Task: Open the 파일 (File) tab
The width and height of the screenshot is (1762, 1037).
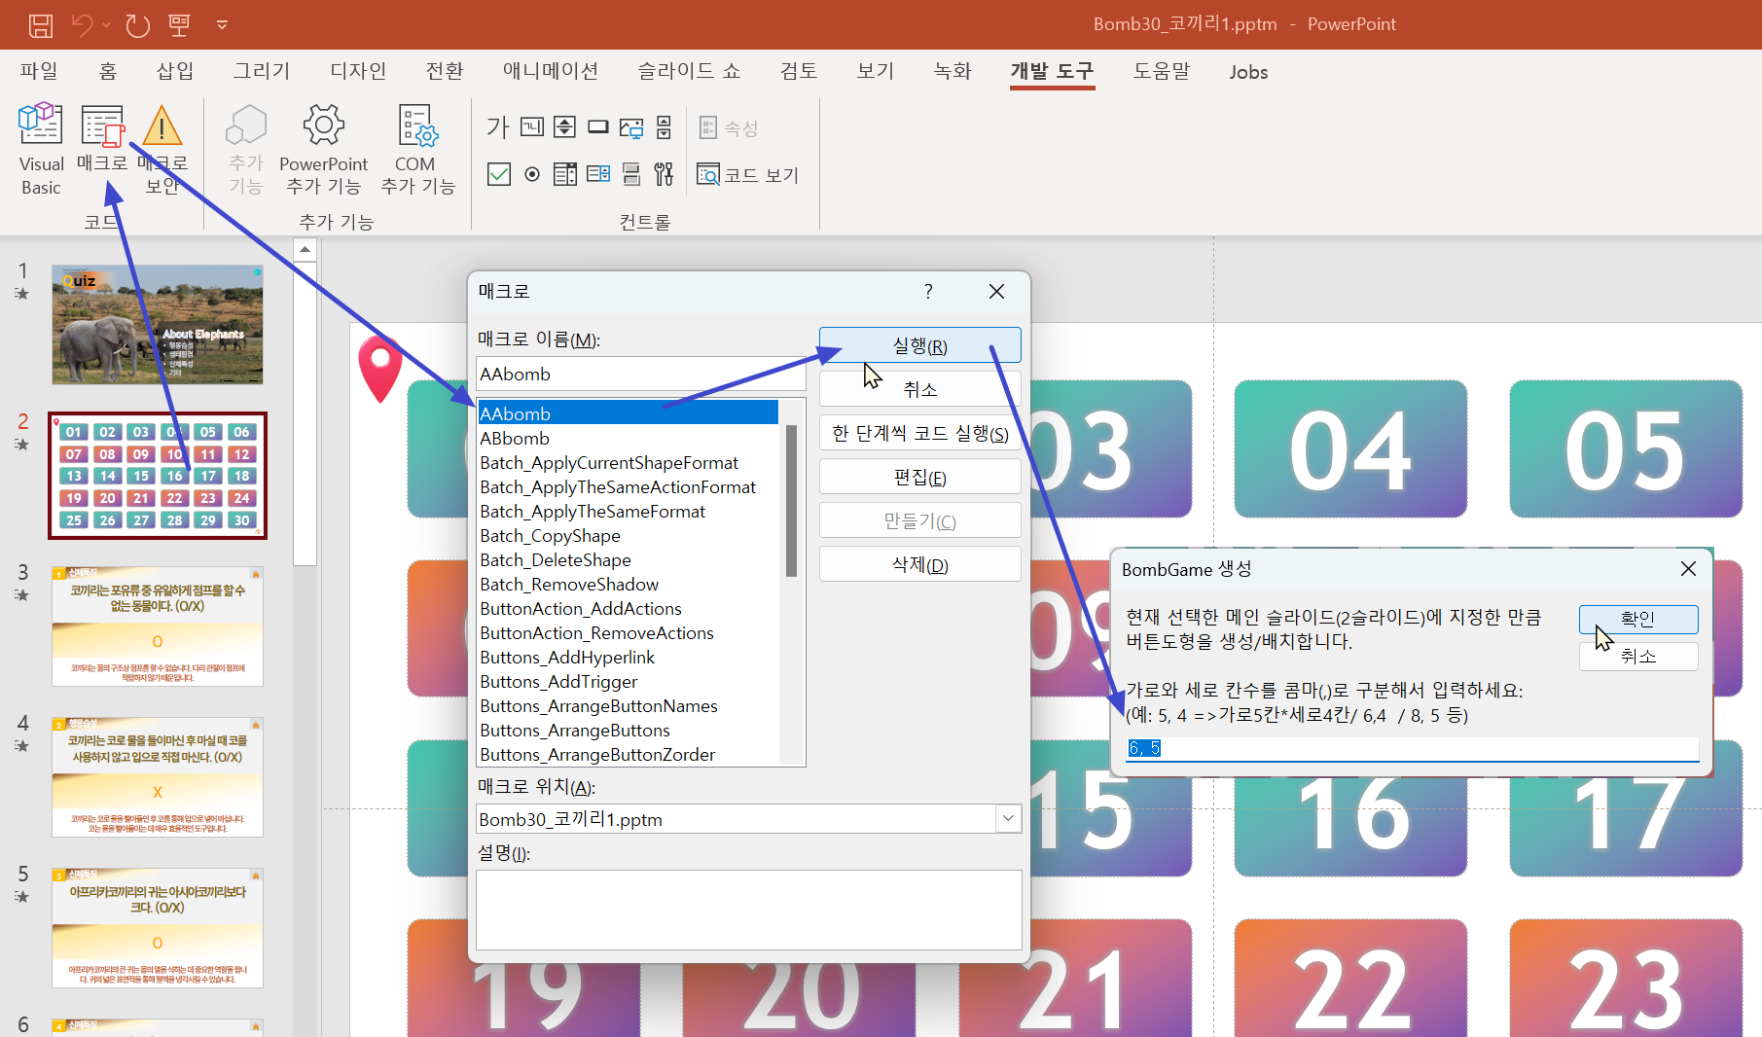Action: tap(39, 71)
